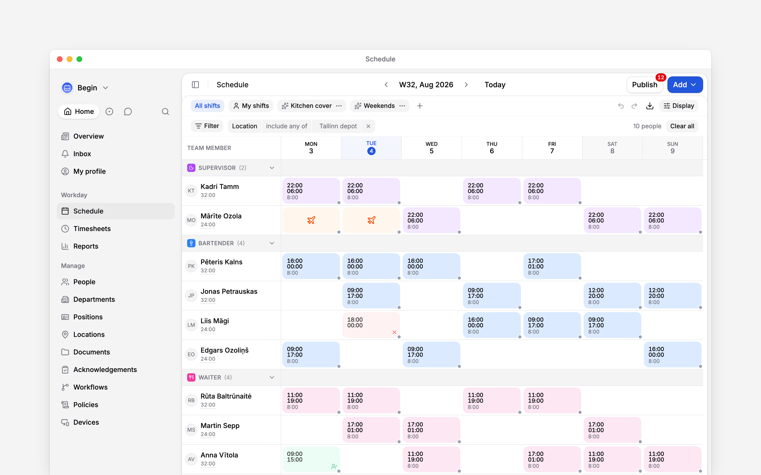Click the Bartender group icon

click(x=191, y=243)
